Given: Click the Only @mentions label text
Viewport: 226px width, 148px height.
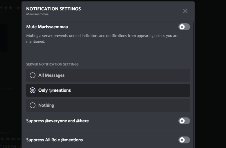Looking at the screenshot, I should [54, 90].
